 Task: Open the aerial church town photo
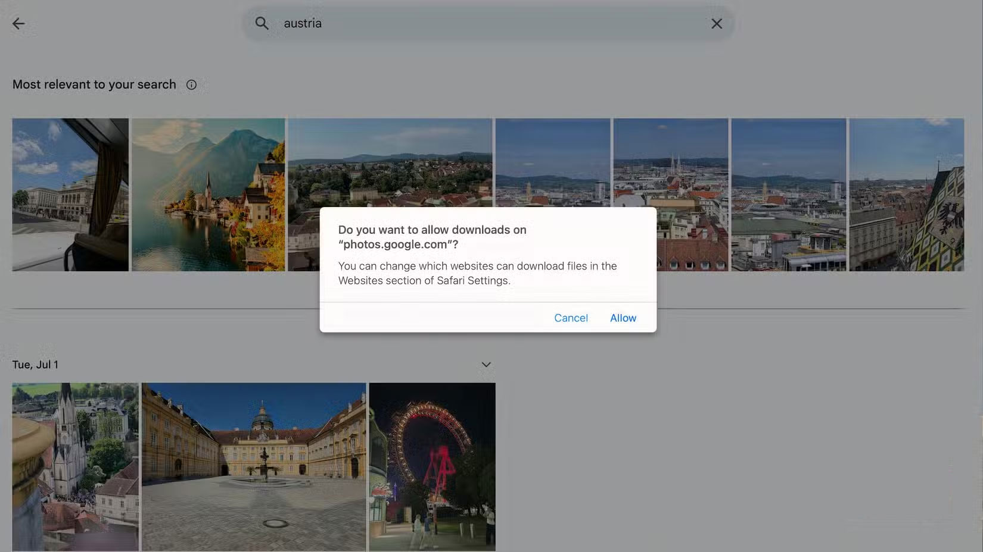coord(75,466)
